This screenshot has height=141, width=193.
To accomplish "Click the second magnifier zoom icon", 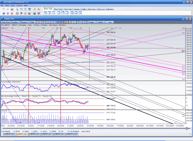I will 65,22.
